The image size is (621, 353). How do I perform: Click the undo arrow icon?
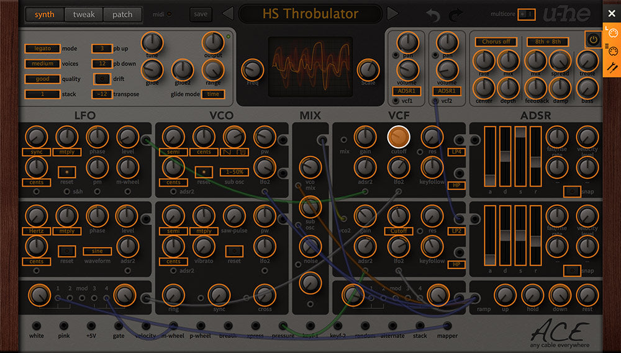(433, 15)
